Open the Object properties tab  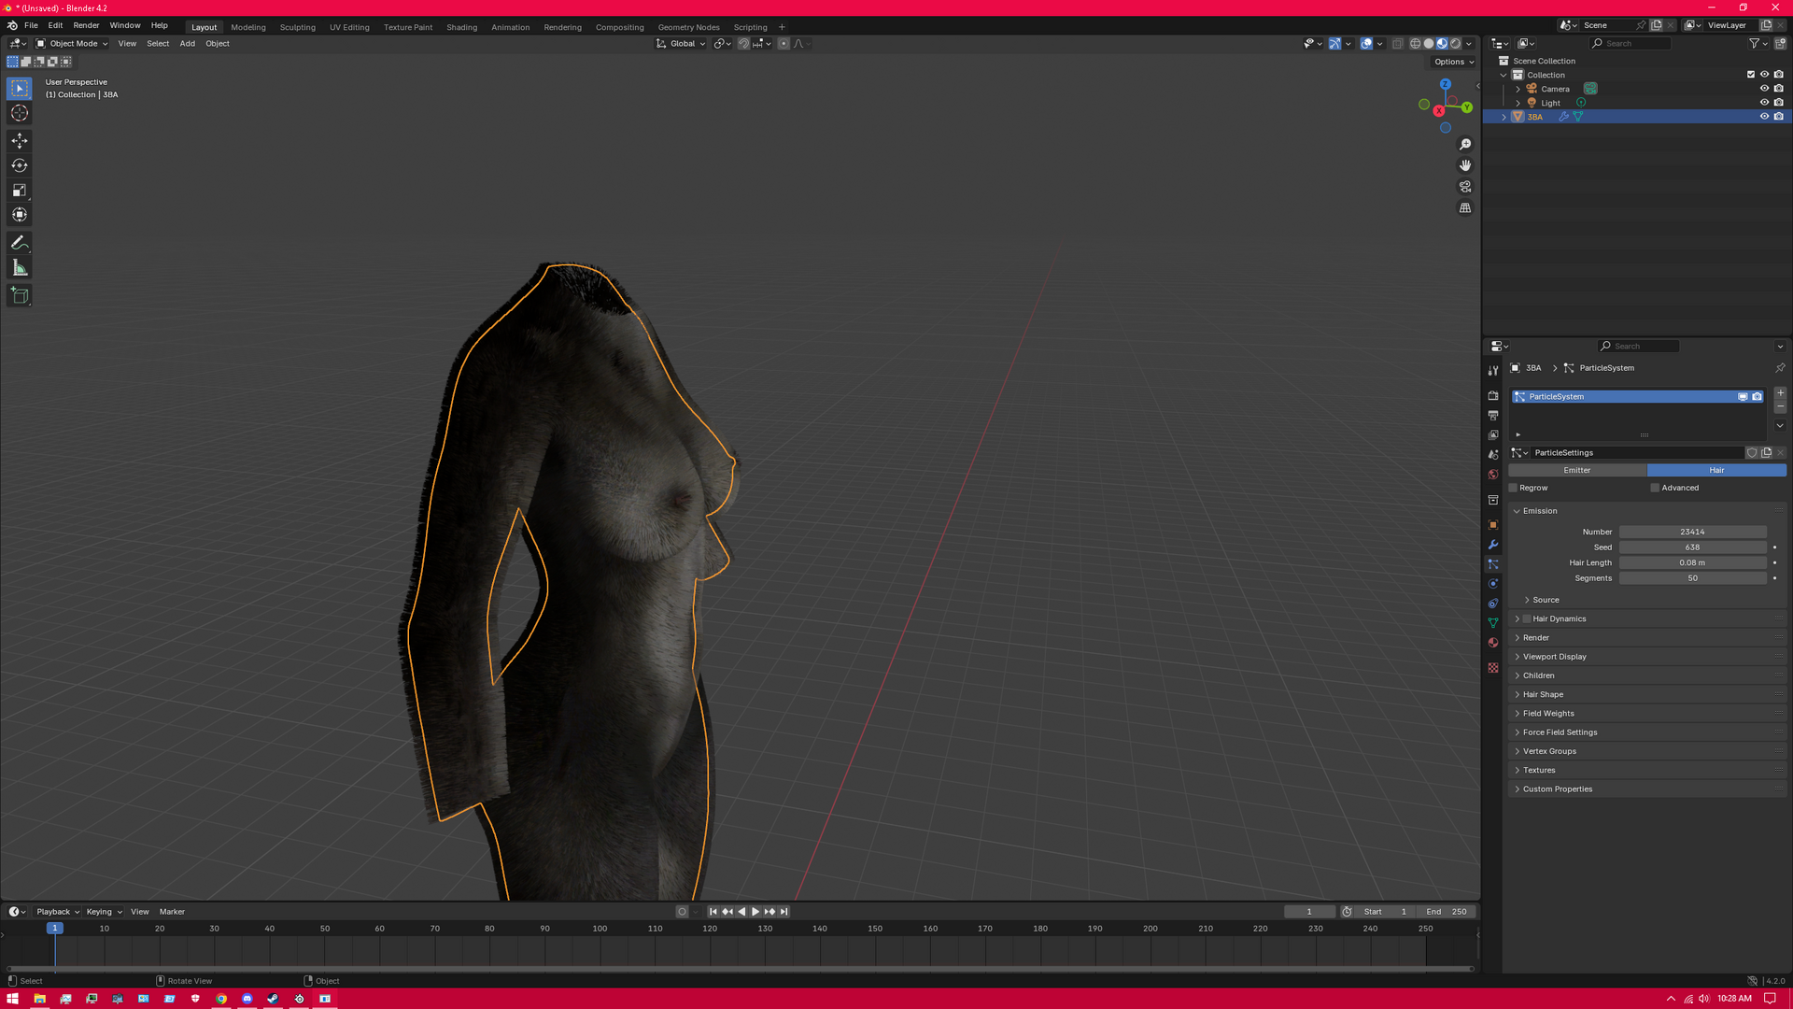click(1493, 525)
